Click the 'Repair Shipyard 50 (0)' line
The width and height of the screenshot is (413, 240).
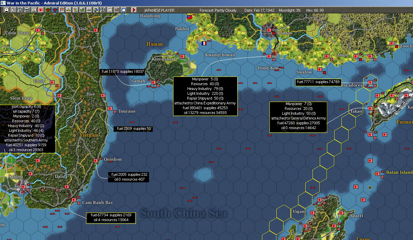coord(205,98)
